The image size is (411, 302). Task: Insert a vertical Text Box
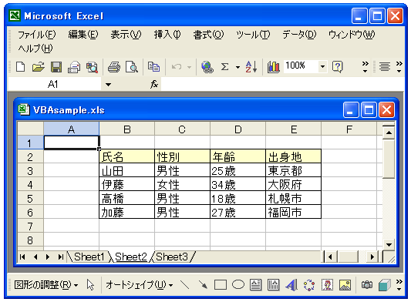coord(274,285)
